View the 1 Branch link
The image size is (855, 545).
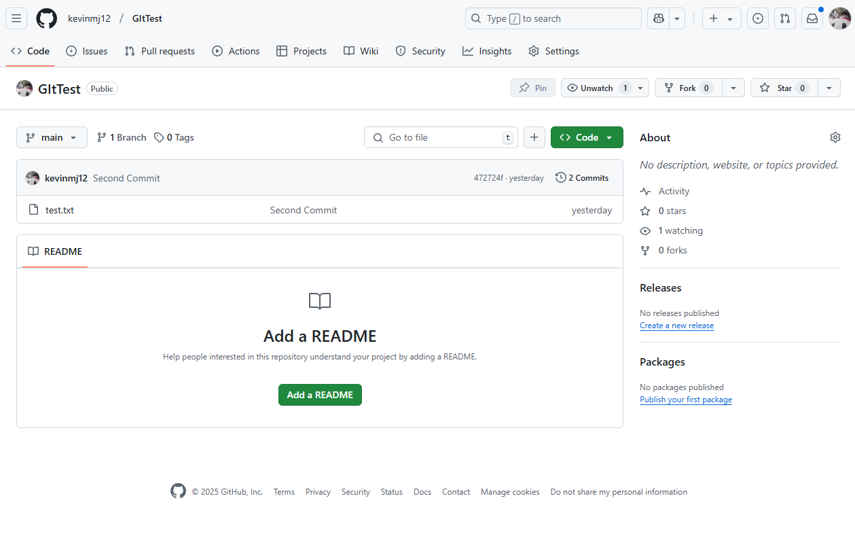(x=122, y=137)
